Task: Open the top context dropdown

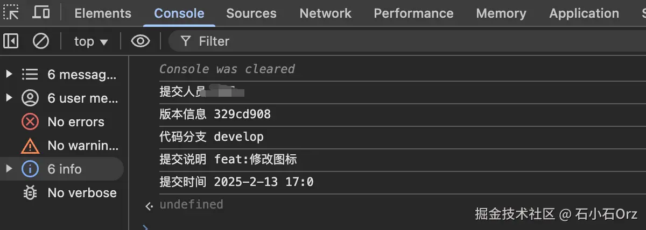Action: point(90,41)
